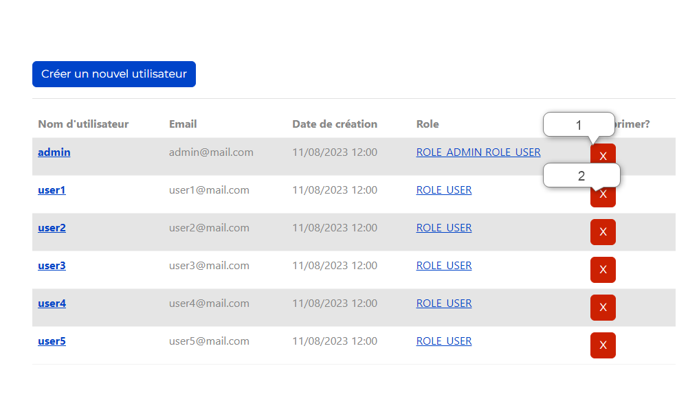View the user5 username link
This screenshot has height=401, width=699.
[x=52, y=341]
